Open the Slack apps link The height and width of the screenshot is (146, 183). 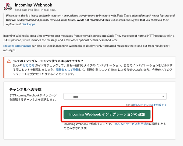[29, 24]
